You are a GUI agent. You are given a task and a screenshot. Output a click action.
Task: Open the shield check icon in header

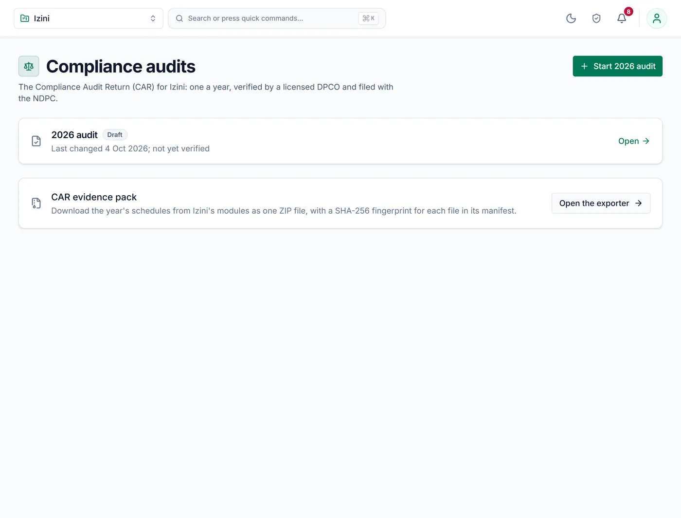[x=596, y=18]
